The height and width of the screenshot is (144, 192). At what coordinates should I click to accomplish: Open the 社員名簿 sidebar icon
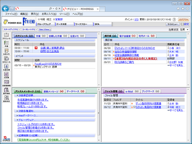coord(7,67)
